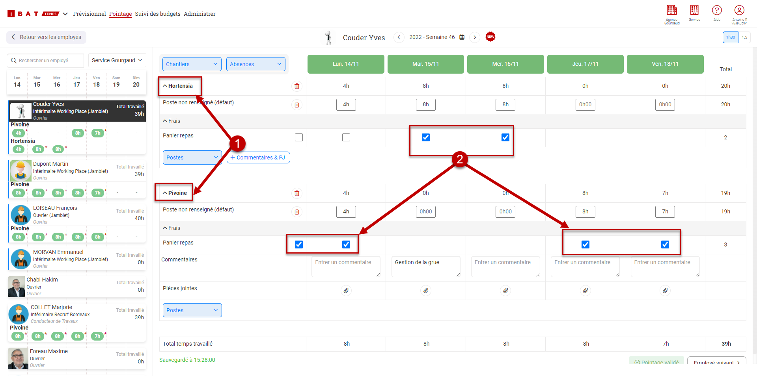
Task: Uncheck Hortensia Panier repas for Mar. 15/11
Action: 426,137
